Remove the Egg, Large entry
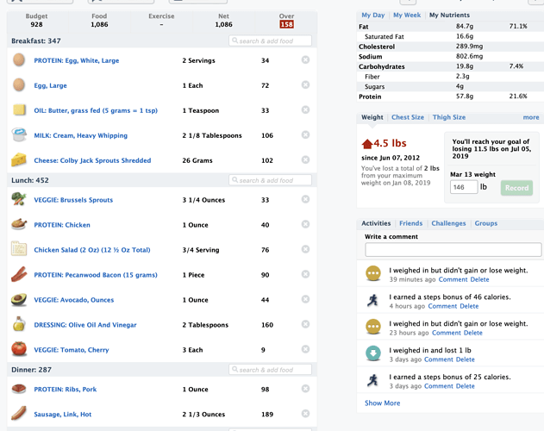544x431 pixels. [305, 85]
